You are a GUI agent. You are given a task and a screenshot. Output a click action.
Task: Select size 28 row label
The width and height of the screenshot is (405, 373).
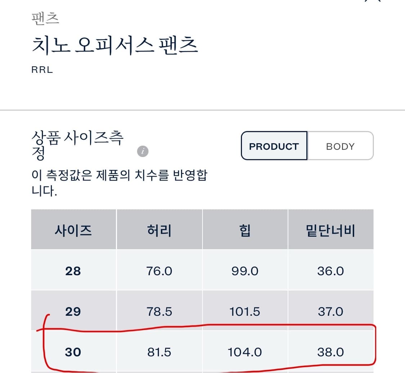coord(73,271)
